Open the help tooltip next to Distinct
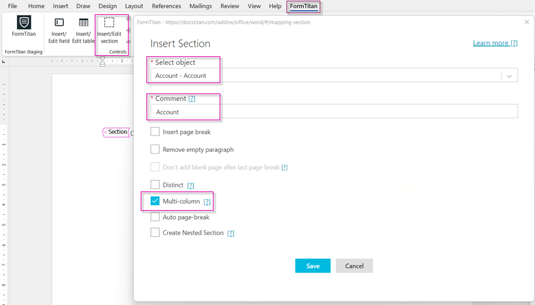 191,186
